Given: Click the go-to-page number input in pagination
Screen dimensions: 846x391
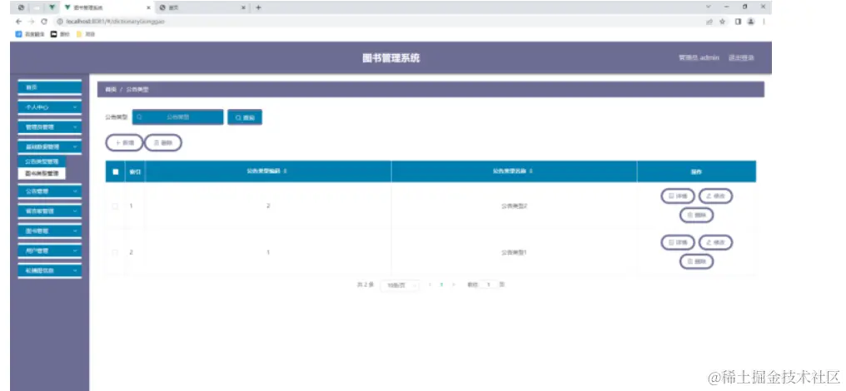Looking at the screenshot, I should [x=488, y=285].
